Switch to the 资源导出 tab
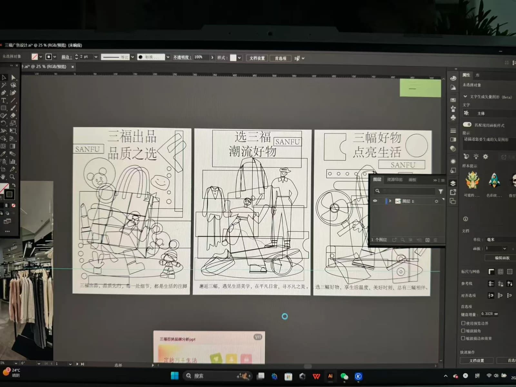Screen dimensions: 516x387 [394, 179]
